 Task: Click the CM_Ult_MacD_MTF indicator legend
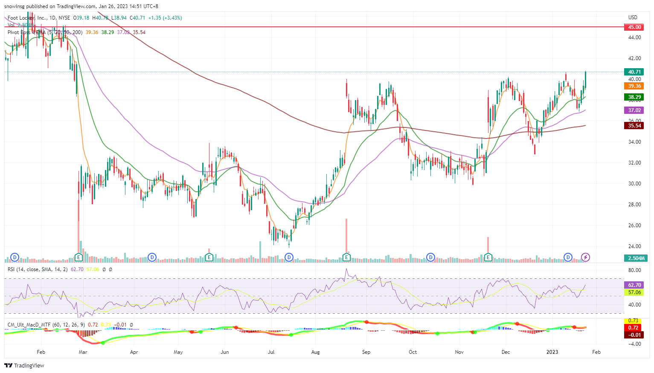coord(46,325)
